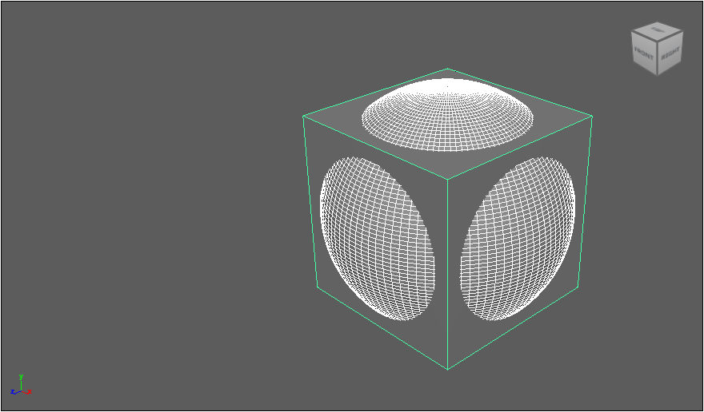The height and width of the screenshot is (412, 704).
Task: Click the origin of the XYZ axis gizmo
Action: click(x=21, y=389)
